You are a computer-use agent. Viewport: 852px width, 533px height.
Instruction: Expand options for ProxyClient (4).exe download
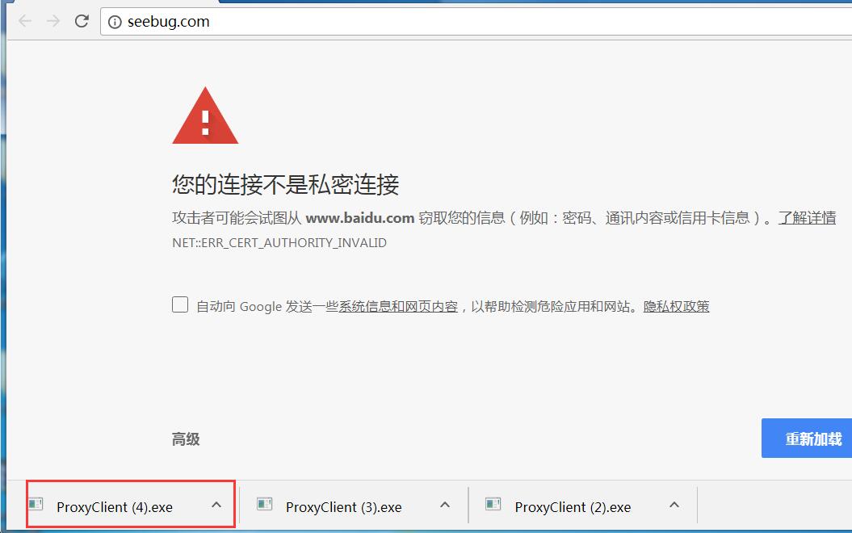point(216,506)
